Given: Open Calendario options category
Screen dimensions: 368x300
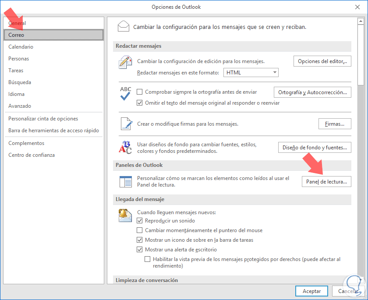Looking at the screenshot, I should coord(53,47).
